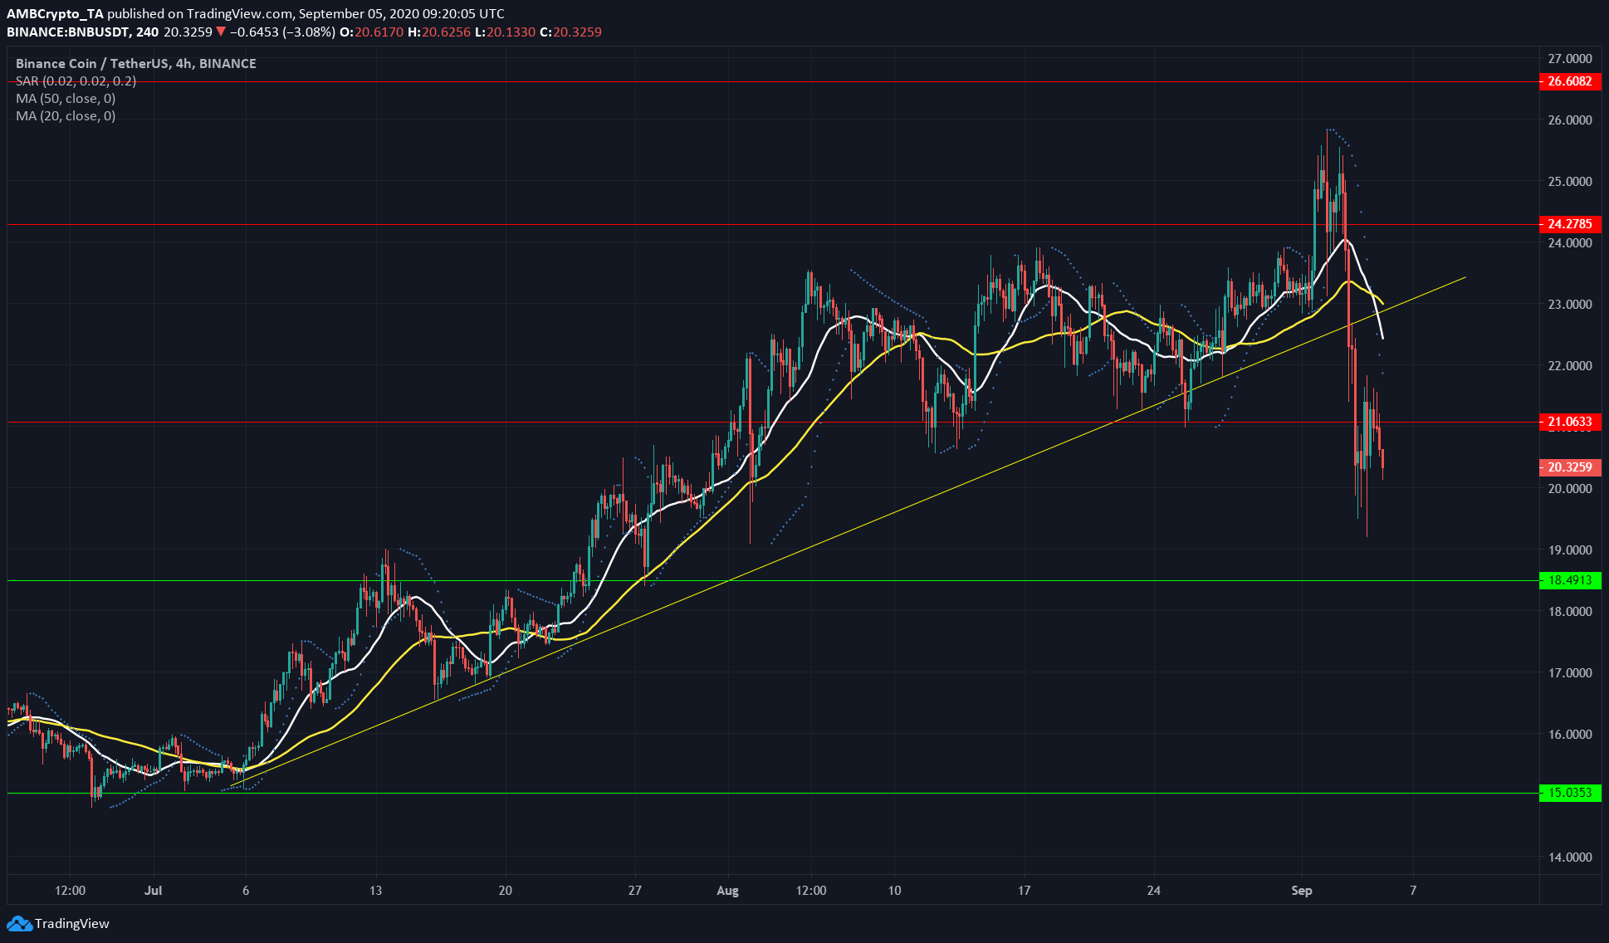
Task: Click the green 18.4913 support label
Action: 1569,580
